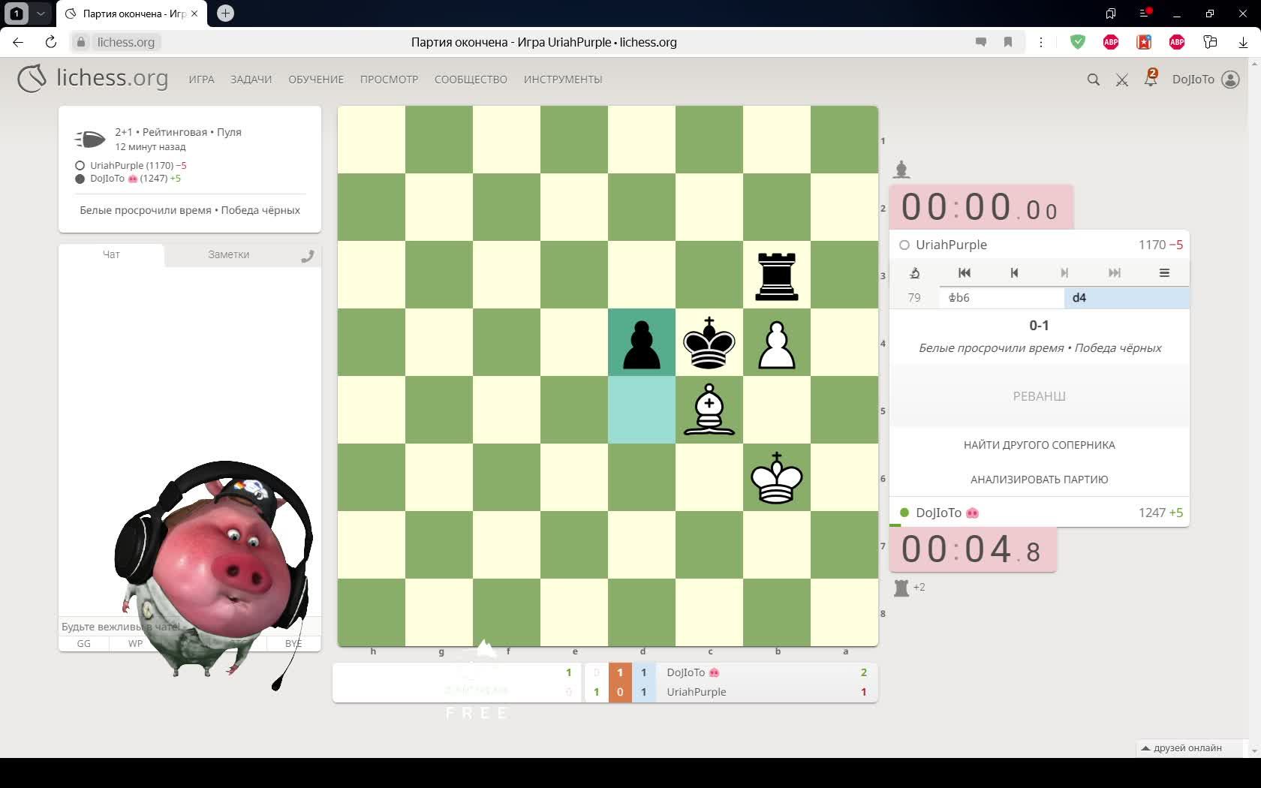Image resolution: width=1261 pixels, height=788 pixels.
Task: Click the РЕВАНШ rematch button
Action: [x=1039, y=396]
